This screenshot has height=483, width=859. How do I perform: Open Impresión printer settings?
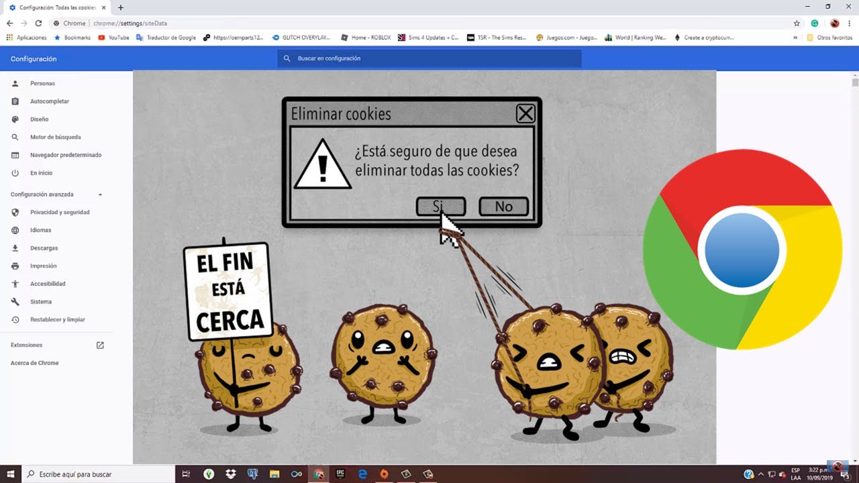(43, 266)
